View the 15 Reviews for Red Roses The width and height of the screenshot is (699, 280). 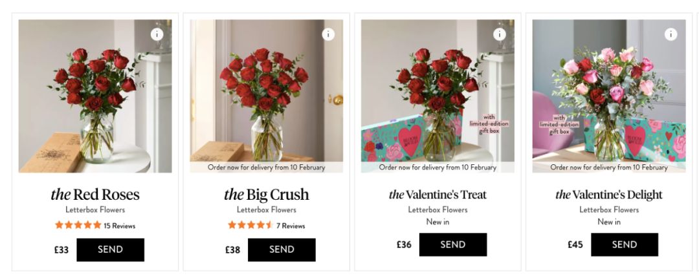pyautogui.click(x=120, y=226)
